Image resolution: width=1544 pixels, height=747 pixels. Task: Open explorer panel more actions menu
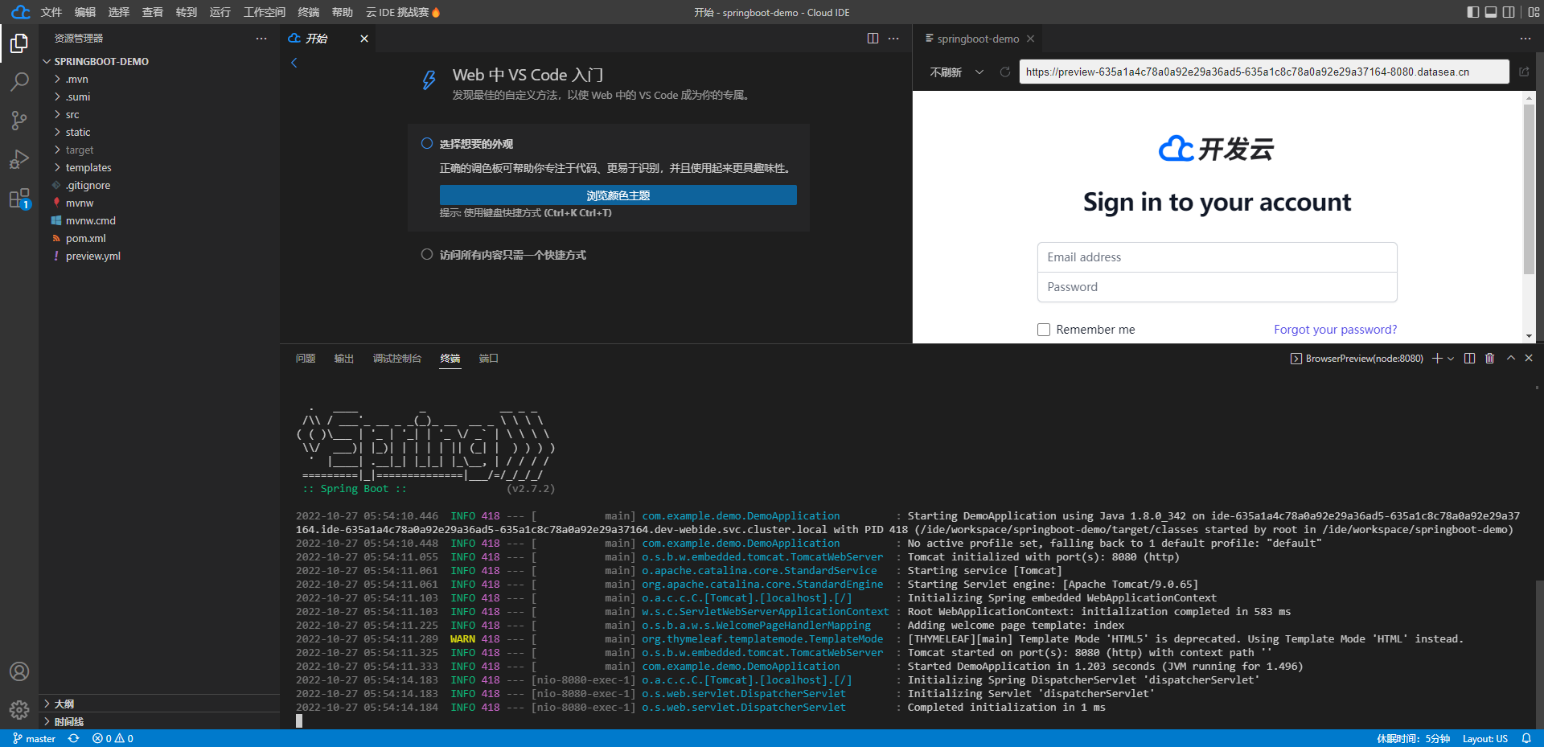pyautogui.click(x=261, y=39)
